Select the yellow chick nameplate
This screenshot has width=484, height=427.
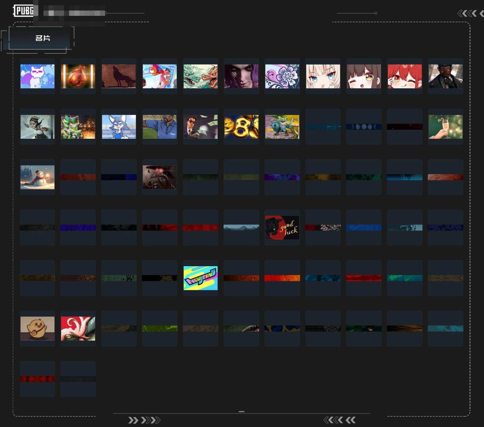pos(38,329)
